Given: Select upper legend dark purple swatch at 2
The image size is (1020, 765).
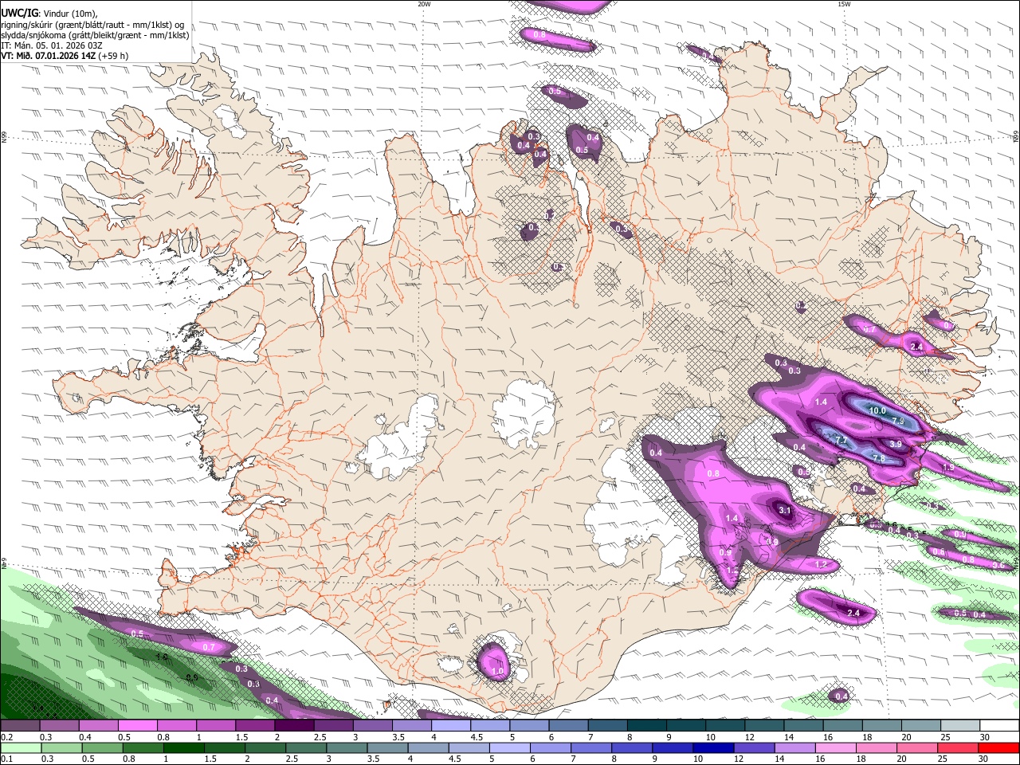Looking at the screenshot, I should click(x=293, y=726).
